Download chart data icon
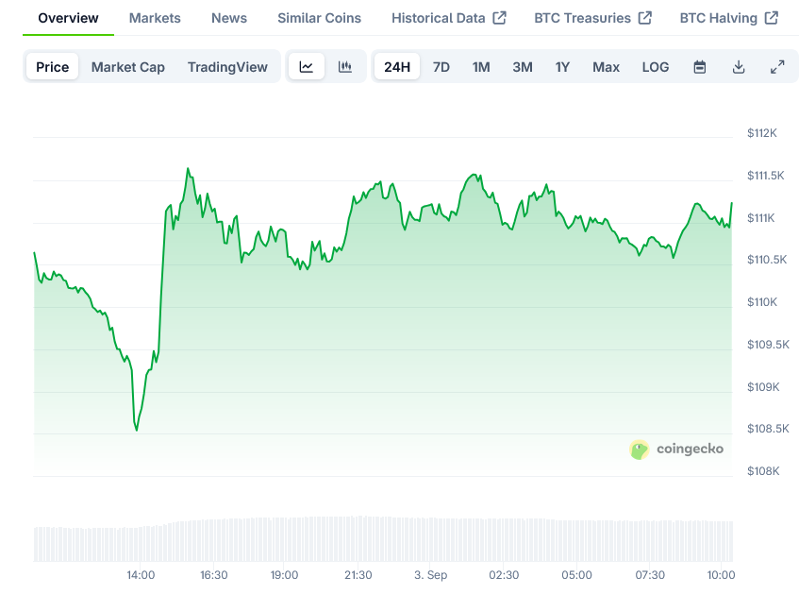Viewport: 799px width, 594px height. 739,67
